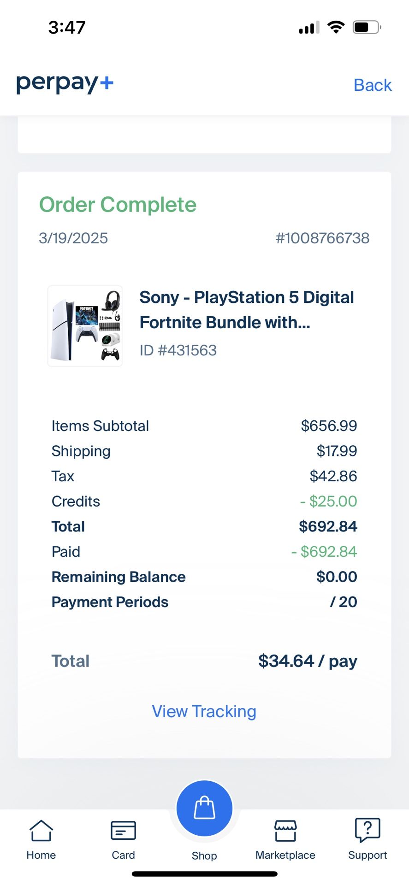Tap the clock showing 3:47
This screenshot has height=885, width=409.
pyautogui.click(x=66, y=27)
